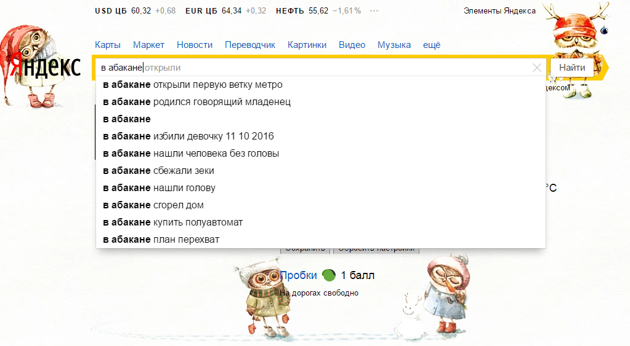Switch to Картинки search

307,45
